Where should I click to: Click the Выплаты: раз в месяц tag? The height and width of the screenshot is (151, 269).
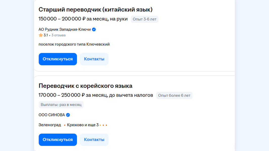click(61, 105)
